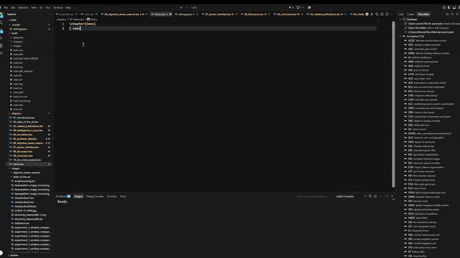
Task: Close the main.tex editor tab
Action: click(96, 14)
